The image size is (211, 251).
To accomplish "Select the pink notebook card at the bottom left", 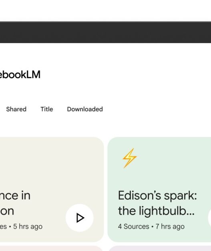I will tap(51, 249).
